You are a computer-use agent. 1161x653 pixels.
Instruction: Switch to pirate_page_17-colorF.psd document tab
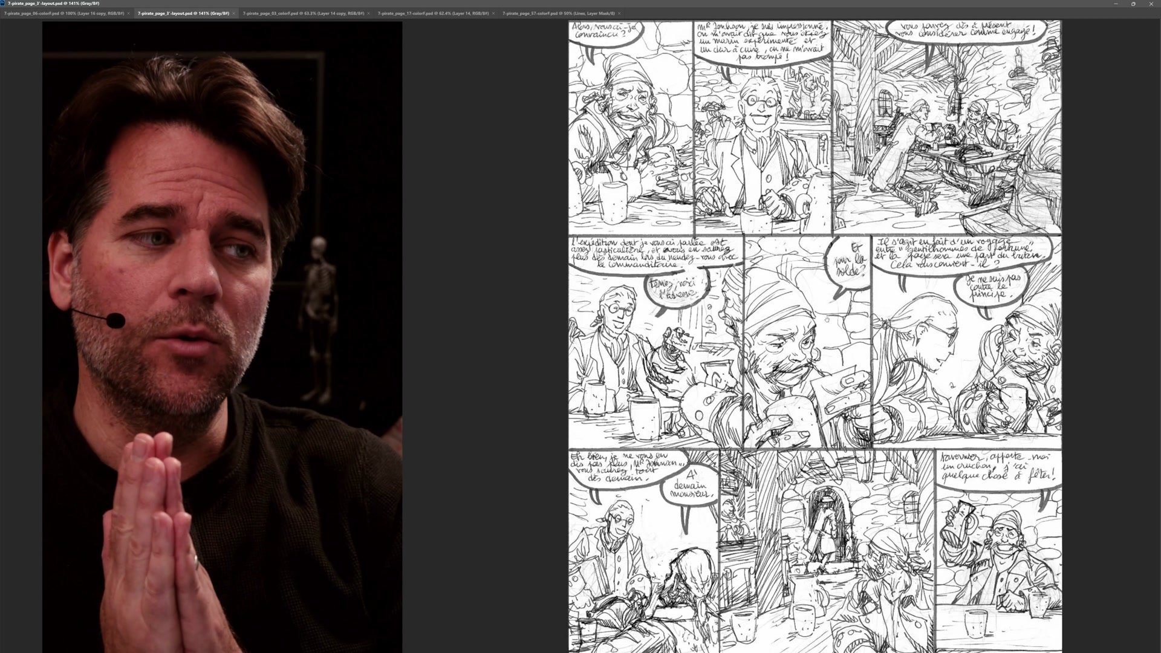click(433, 13)
